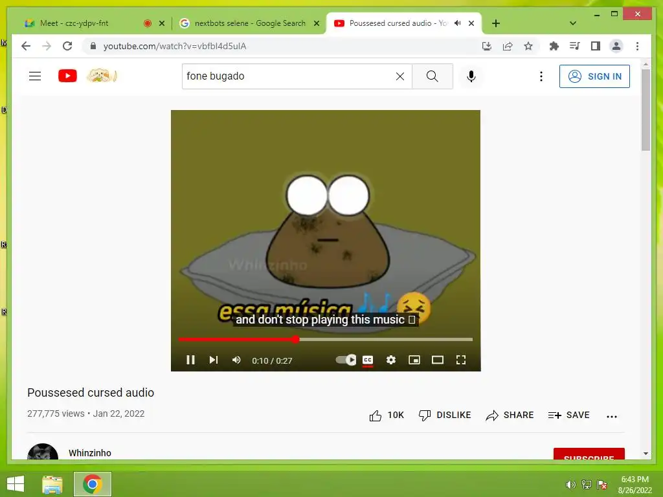663x497 pixels.
Task: Expand the tab search dropdown
Action: 572,23
